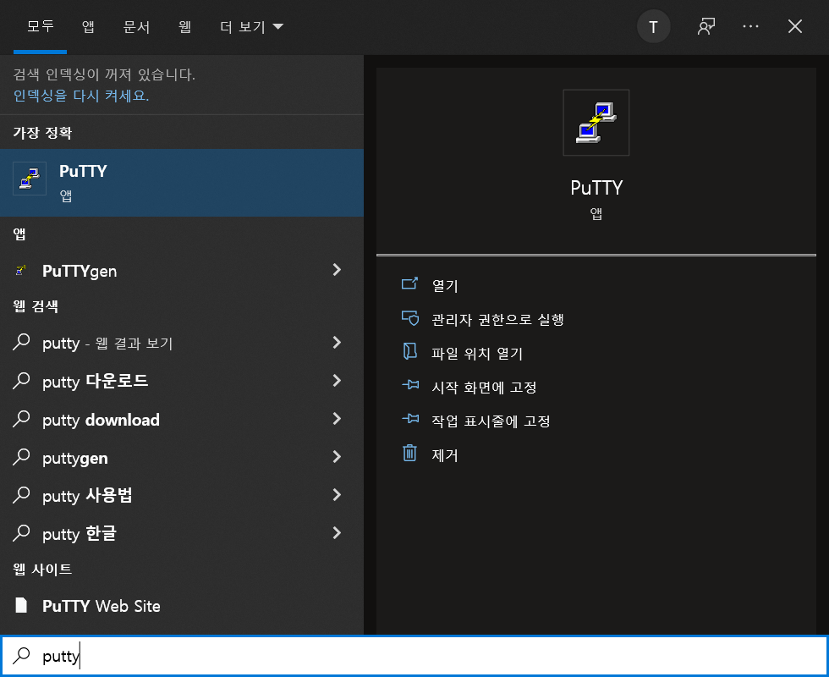Image resolution: width=829 pixels, height=677 pixels.
Task: Choose 제거 to uninstall PuTTY
Action: coord(445,455)
